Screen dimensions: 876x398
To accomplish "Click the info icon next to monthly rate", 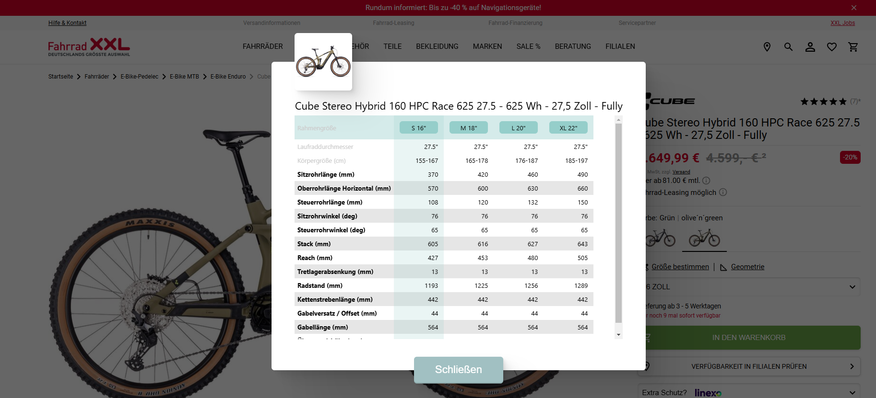I will click(706, 181).
